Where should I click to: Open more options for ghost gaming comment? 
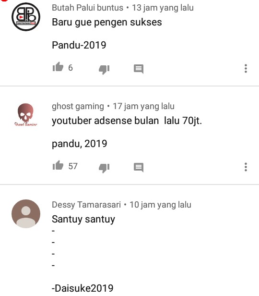[246, 167]
